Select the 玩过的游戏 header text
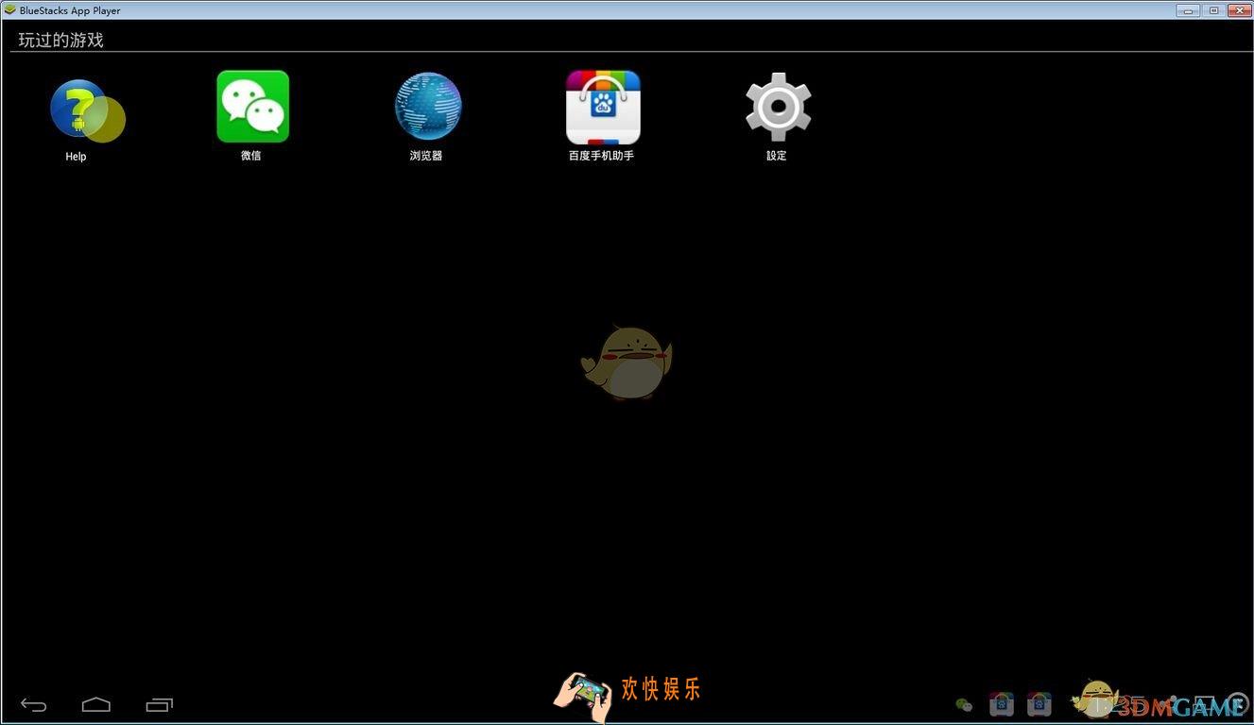The width and height of the screenshot is (1254, 725). point(61,40)
